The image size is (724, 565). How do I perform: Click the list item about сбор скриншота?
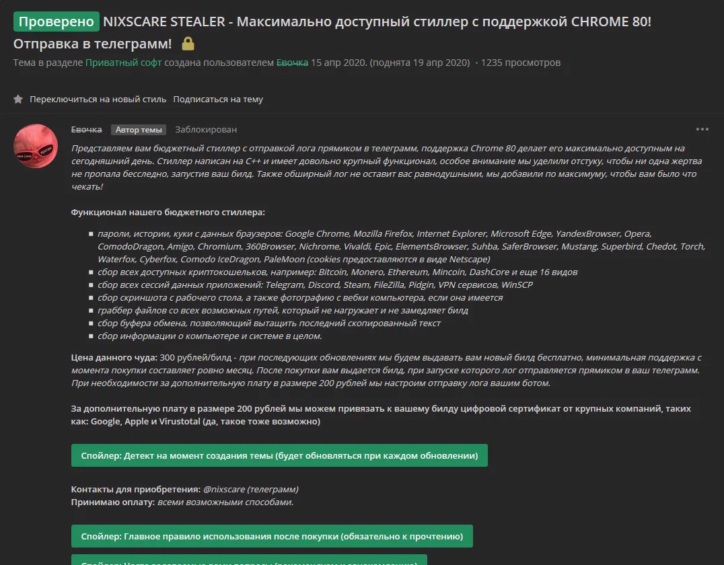point(300,298)
